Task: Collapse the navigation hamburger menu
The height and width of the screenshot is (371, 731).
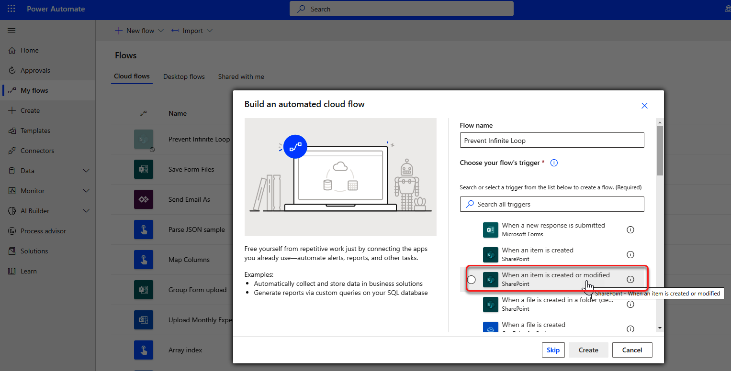Action: tap(11, 31)
